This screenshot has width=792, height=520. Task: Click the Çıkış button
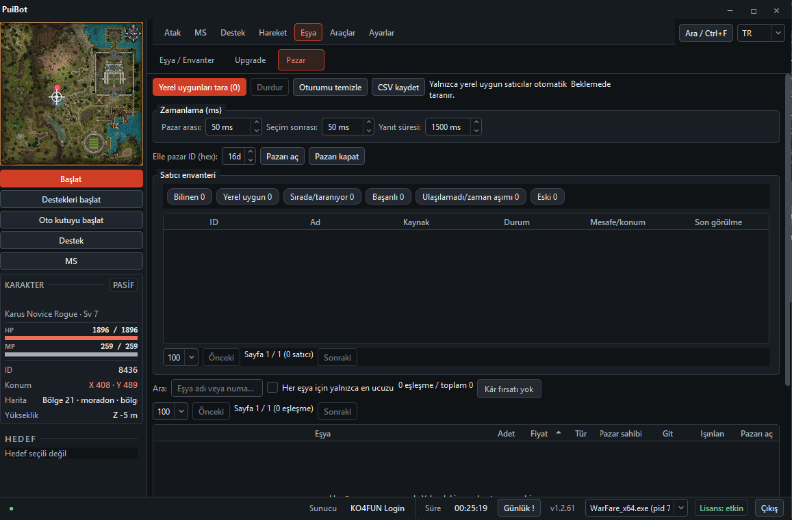769,508
